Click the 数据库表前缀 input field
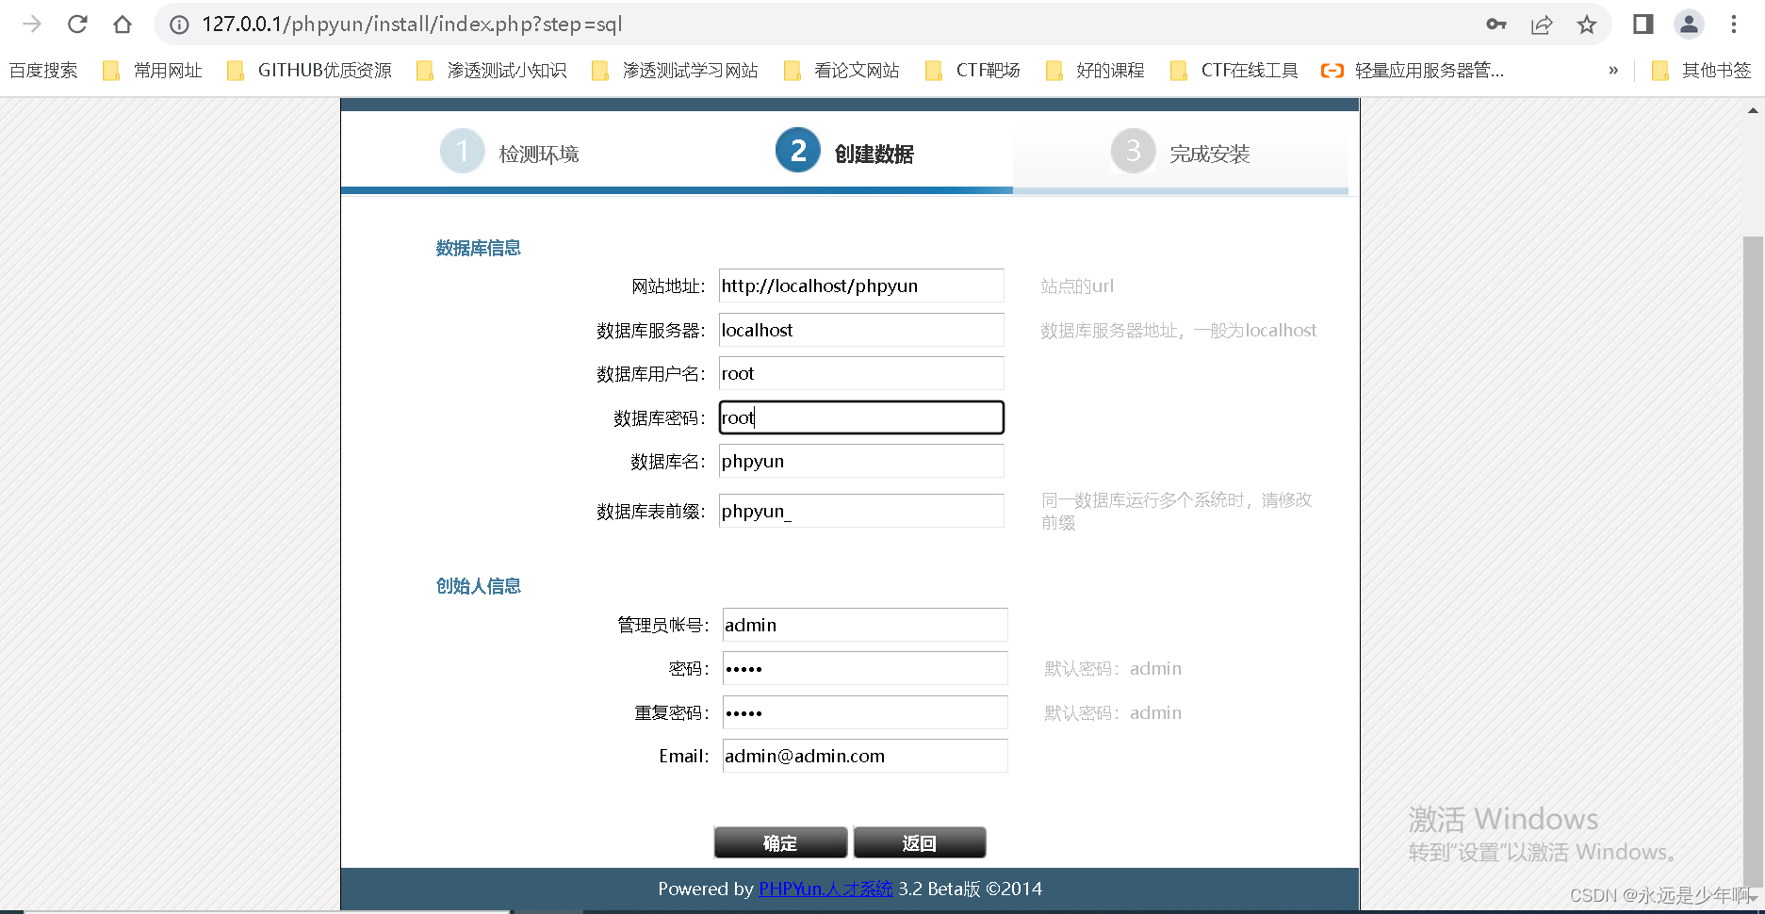 coord(861,511)
